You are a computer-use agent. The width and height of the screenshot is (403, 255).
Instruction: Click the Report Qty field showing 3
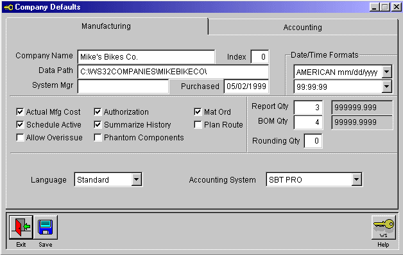tap(308, 107)
